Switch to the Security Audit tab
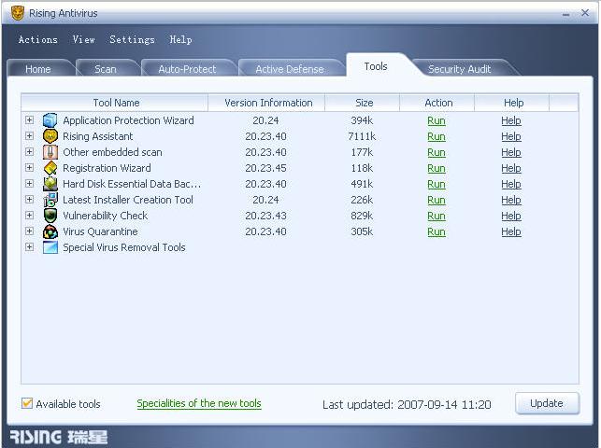601x448 pixels. pyautogui.click(x=459, y=69)
